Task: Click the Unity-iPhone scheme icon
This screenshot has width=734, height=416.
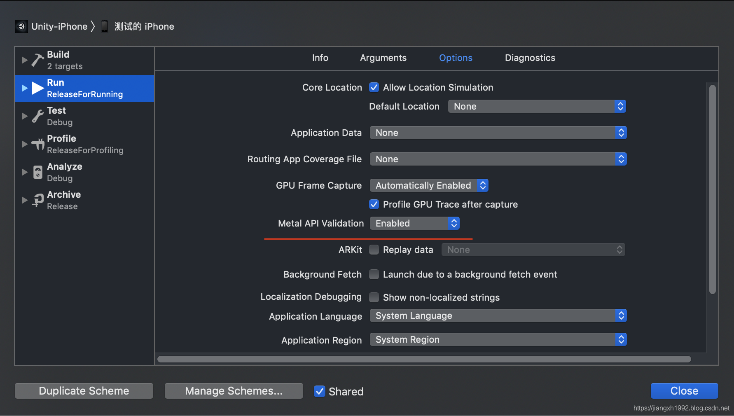Action: click(x=21, y=26)
